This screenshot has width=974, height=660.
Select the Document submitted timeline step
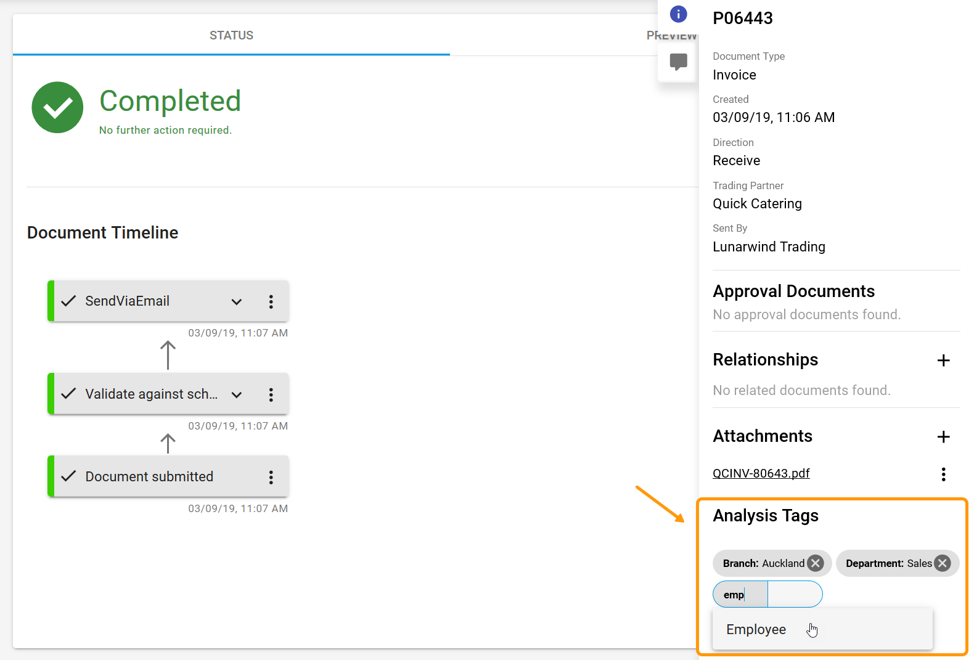click(x=168, y=476)
